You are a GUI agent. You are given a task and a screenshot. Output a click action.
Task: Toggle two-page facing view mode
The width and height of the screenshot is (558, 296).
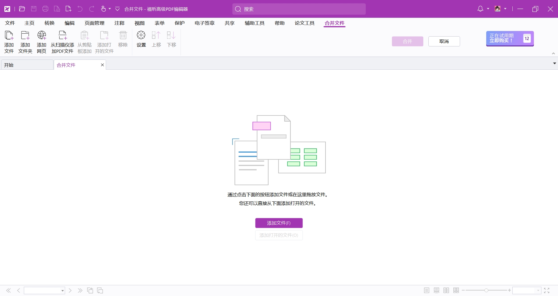pyautogui.click(x=446, y=290)
